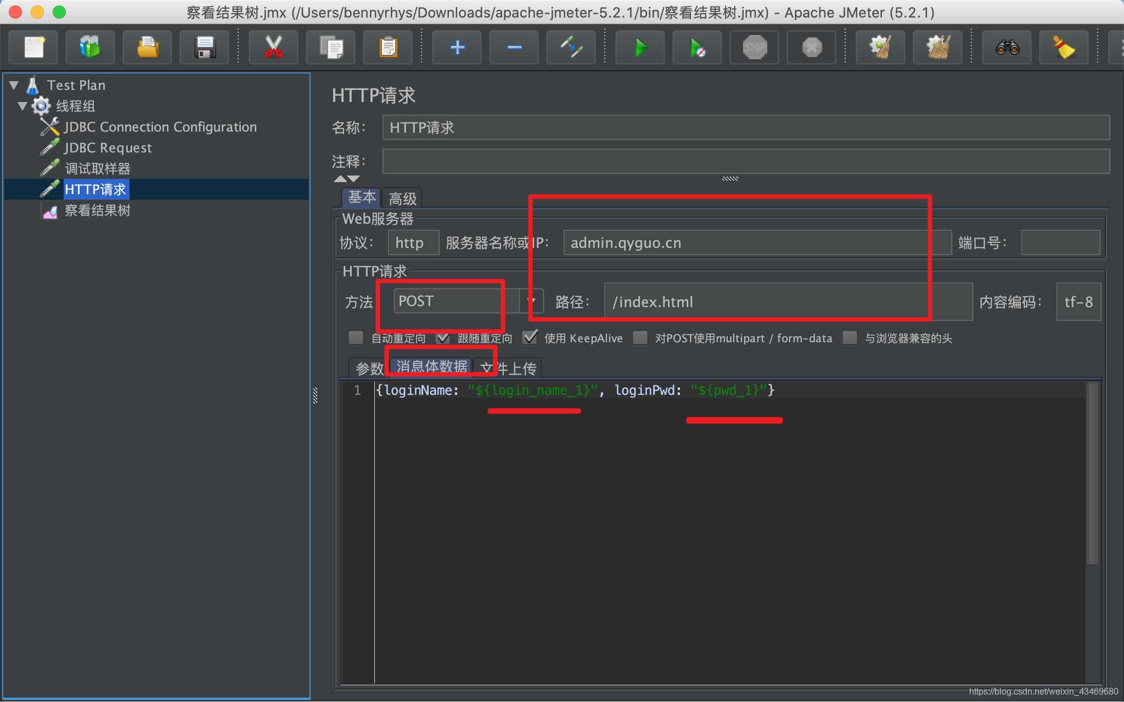Open the Templates icon in toolbar
Screen dimensions: 1124x702
click(x=90, y=47)
